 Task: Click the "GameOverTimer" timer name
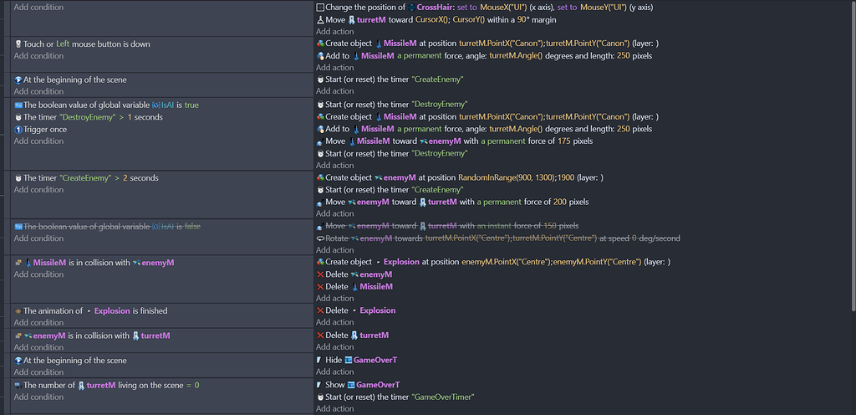pyautogui.click(x=442, y=397)
